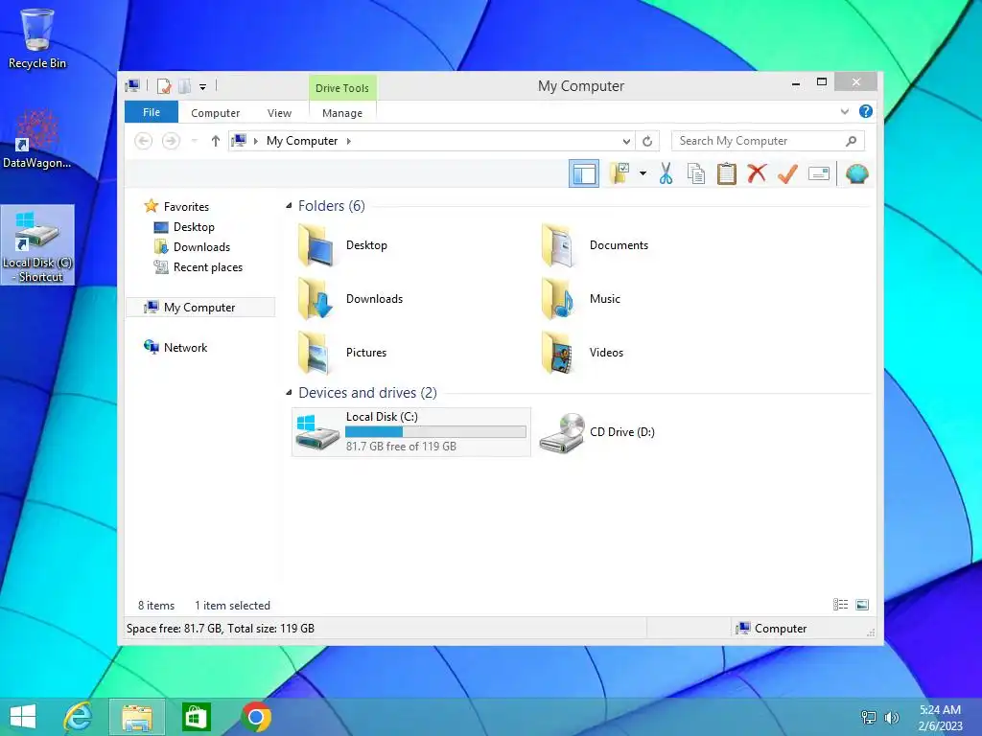Click the Local Disk (C:) usage bar

(435, 432)
